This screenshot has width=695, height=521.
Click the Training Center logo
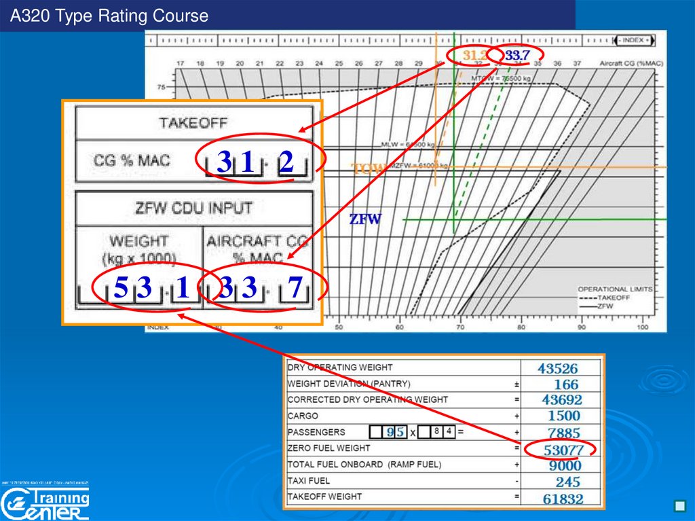[45, 503]
